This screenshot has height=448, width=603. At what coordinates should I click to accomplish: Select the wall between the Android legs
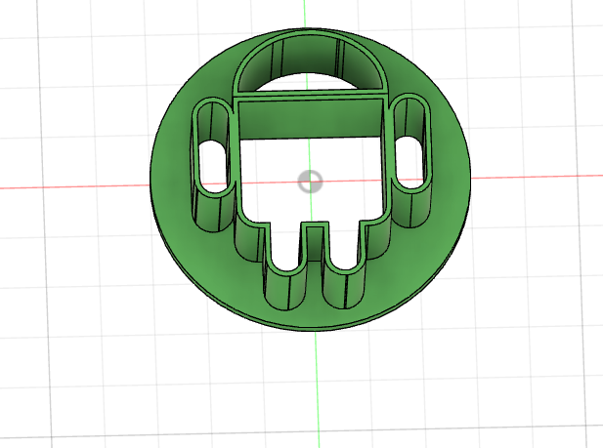[x=315, y=243]
